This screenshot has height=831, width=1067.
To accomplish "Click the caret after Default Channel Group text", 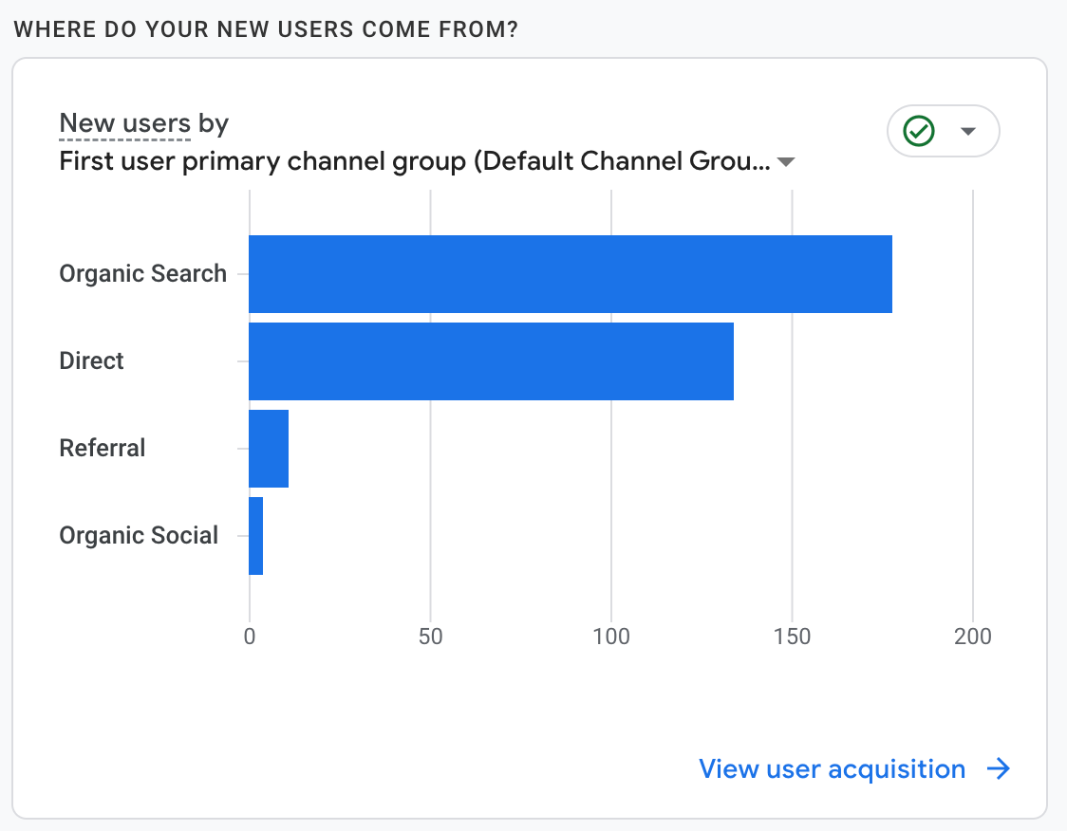I will coord(786,162).
